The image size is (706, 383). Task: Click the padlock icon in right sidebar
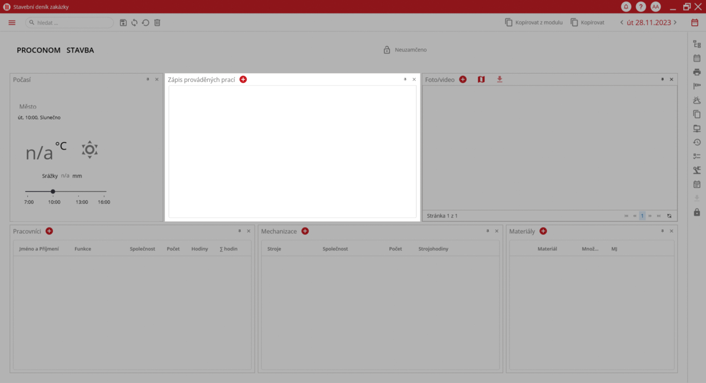tap(697, 212)
